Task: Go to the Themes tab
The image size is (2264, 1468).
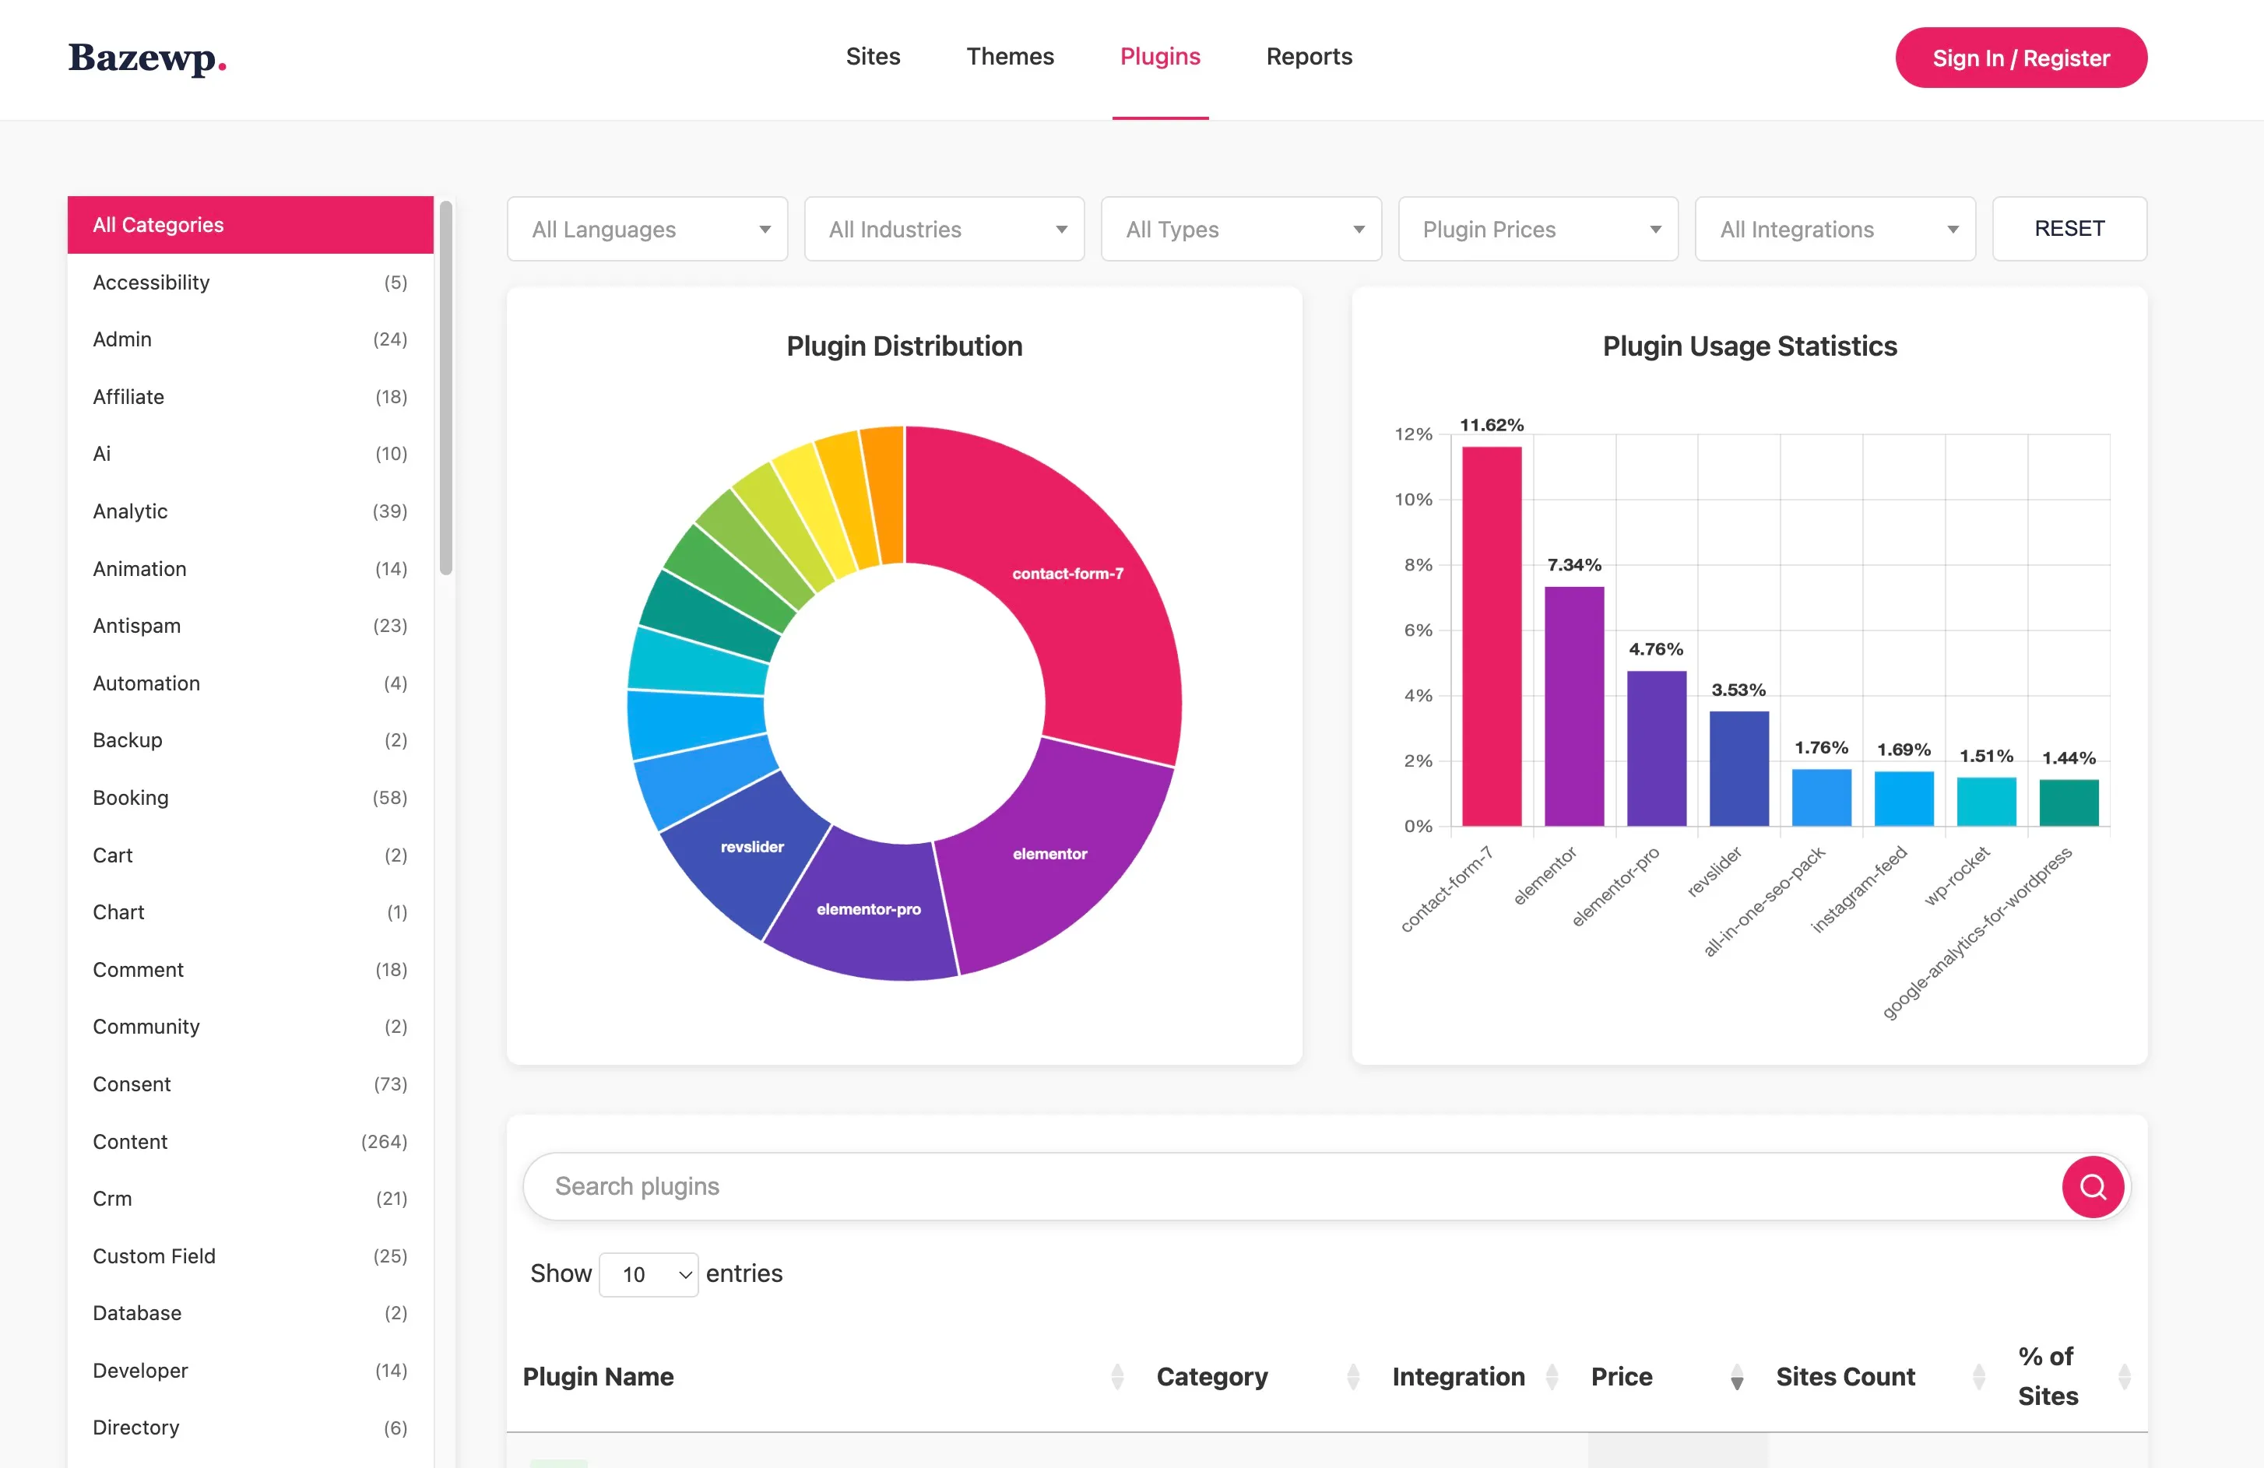Action: [x=1009, y=57]
